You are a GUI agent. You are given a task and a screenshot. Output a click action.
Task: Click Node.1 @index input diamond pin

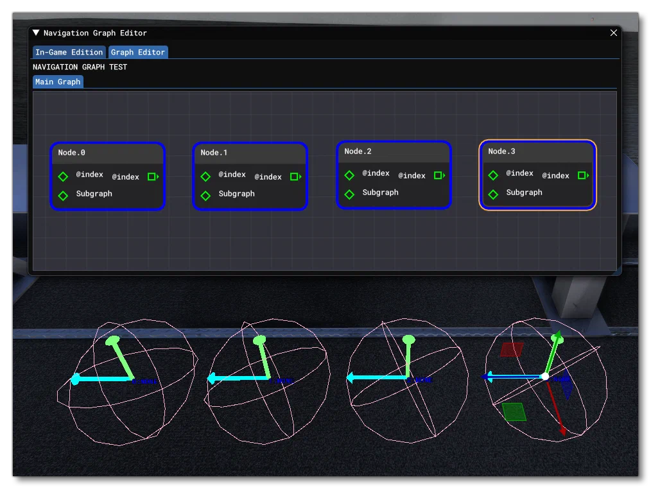click(205, 177)
